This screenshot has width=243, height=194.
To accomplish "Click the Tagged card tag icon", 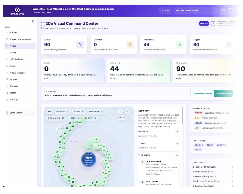I will tap(229, 44).
